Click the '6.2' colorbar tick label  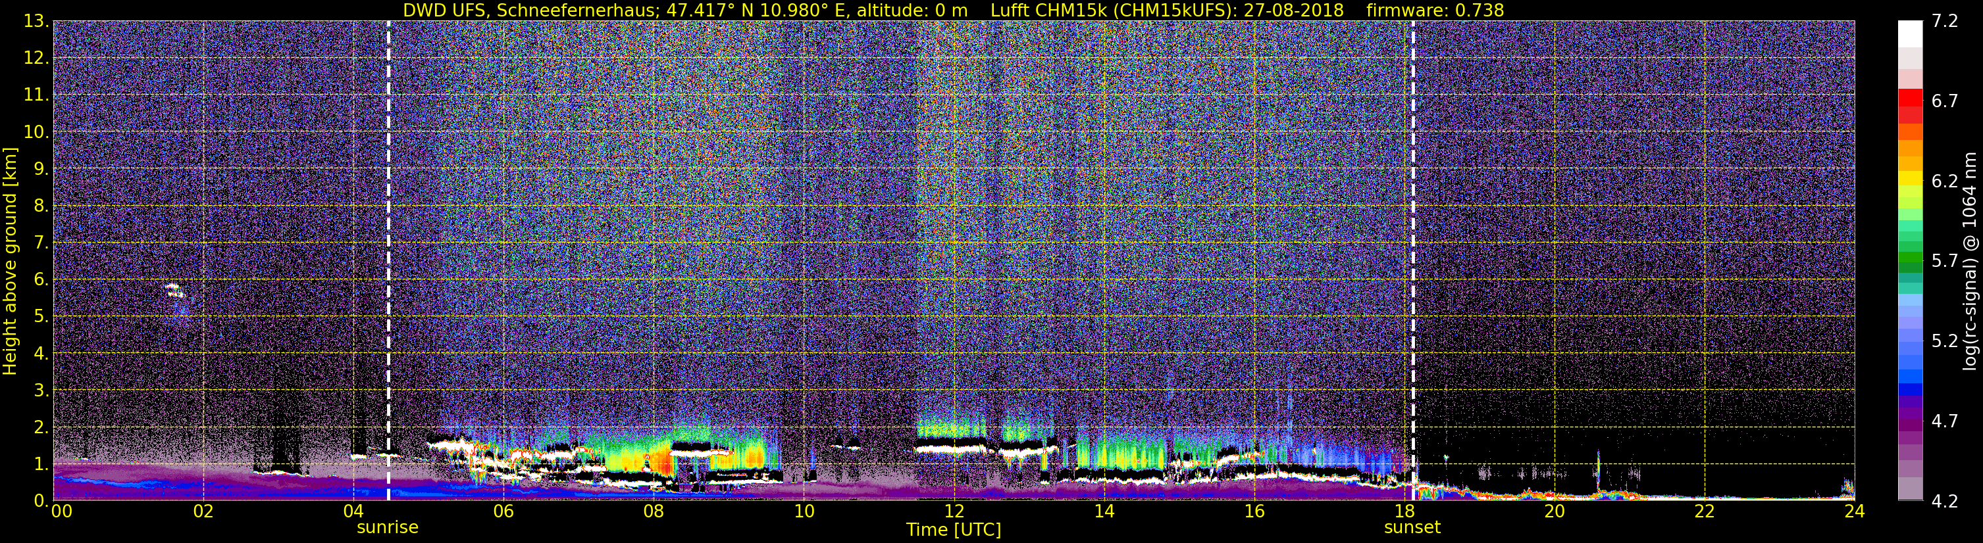1945,181
